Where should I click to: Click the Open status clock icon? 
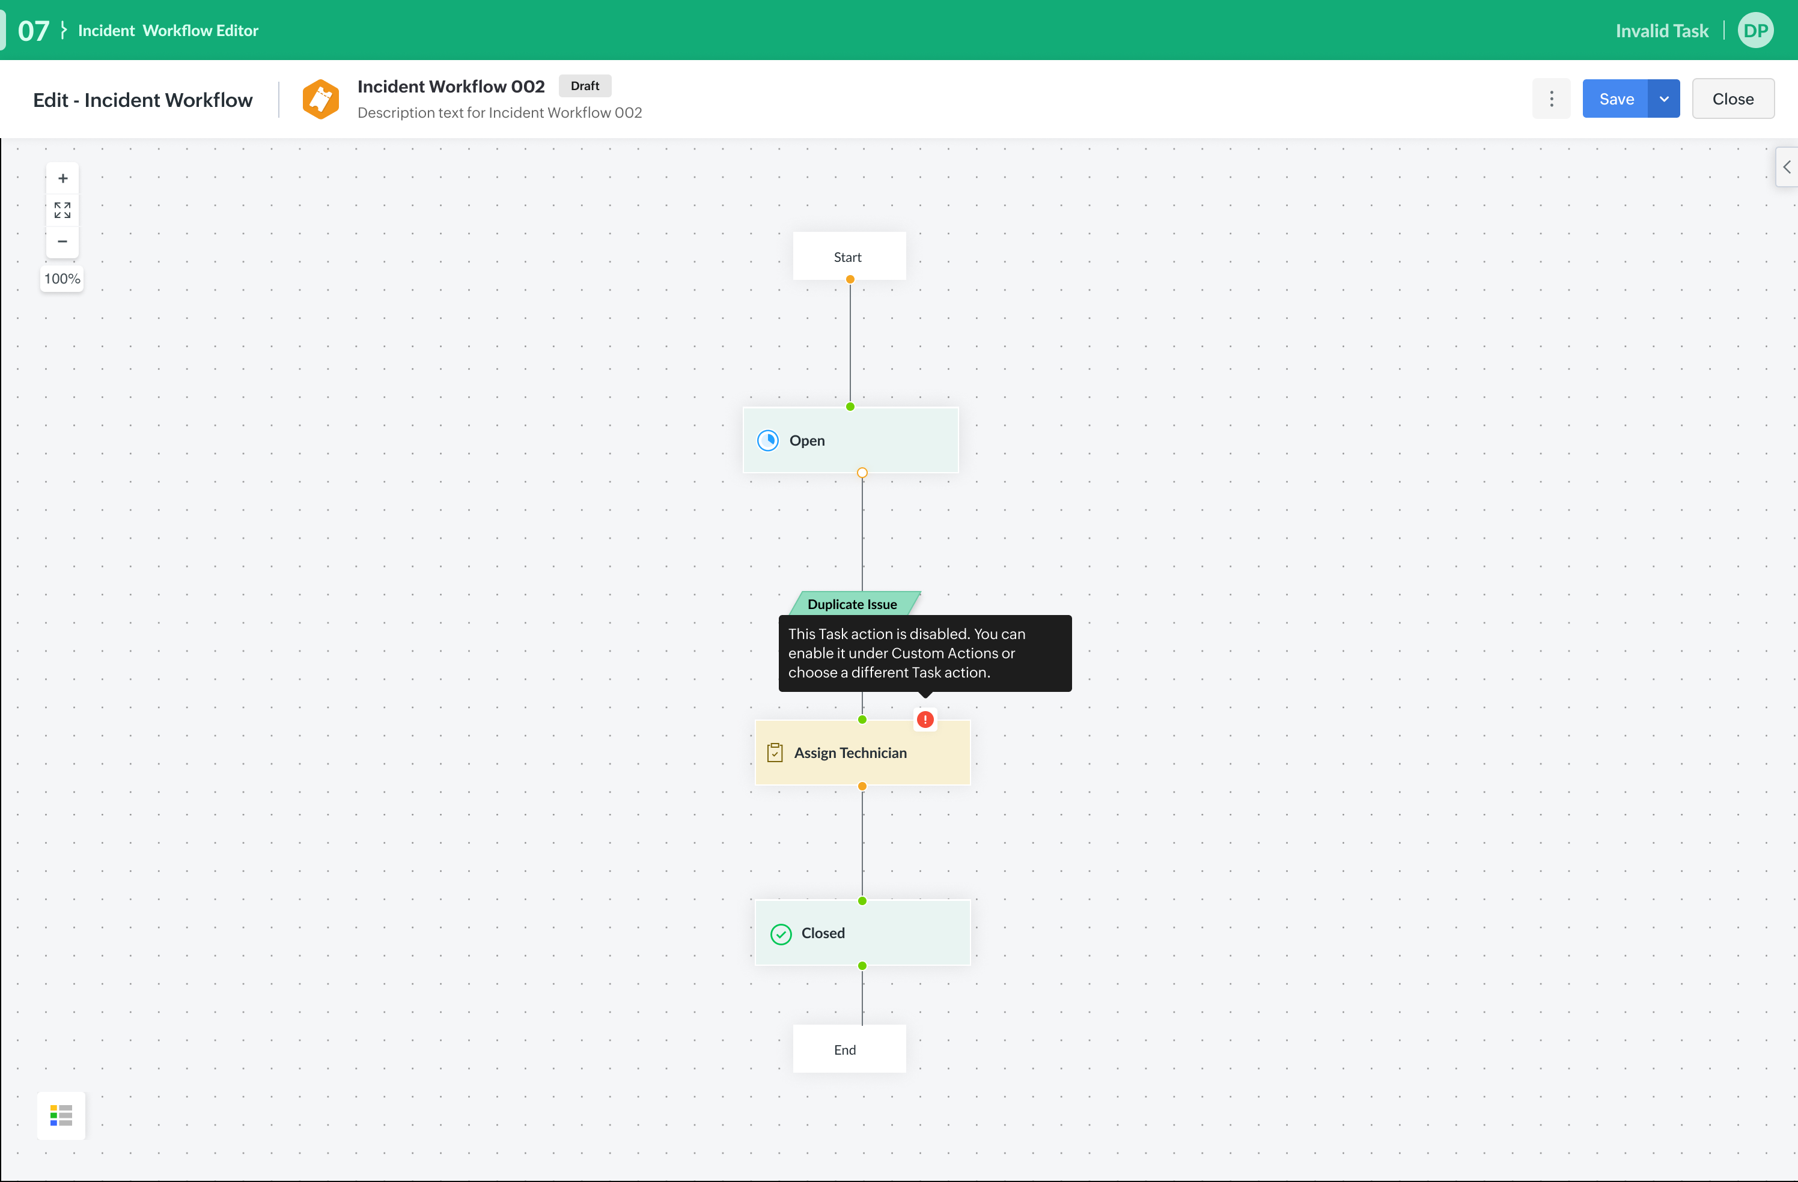pyautogui.click(x=767, y=440)
